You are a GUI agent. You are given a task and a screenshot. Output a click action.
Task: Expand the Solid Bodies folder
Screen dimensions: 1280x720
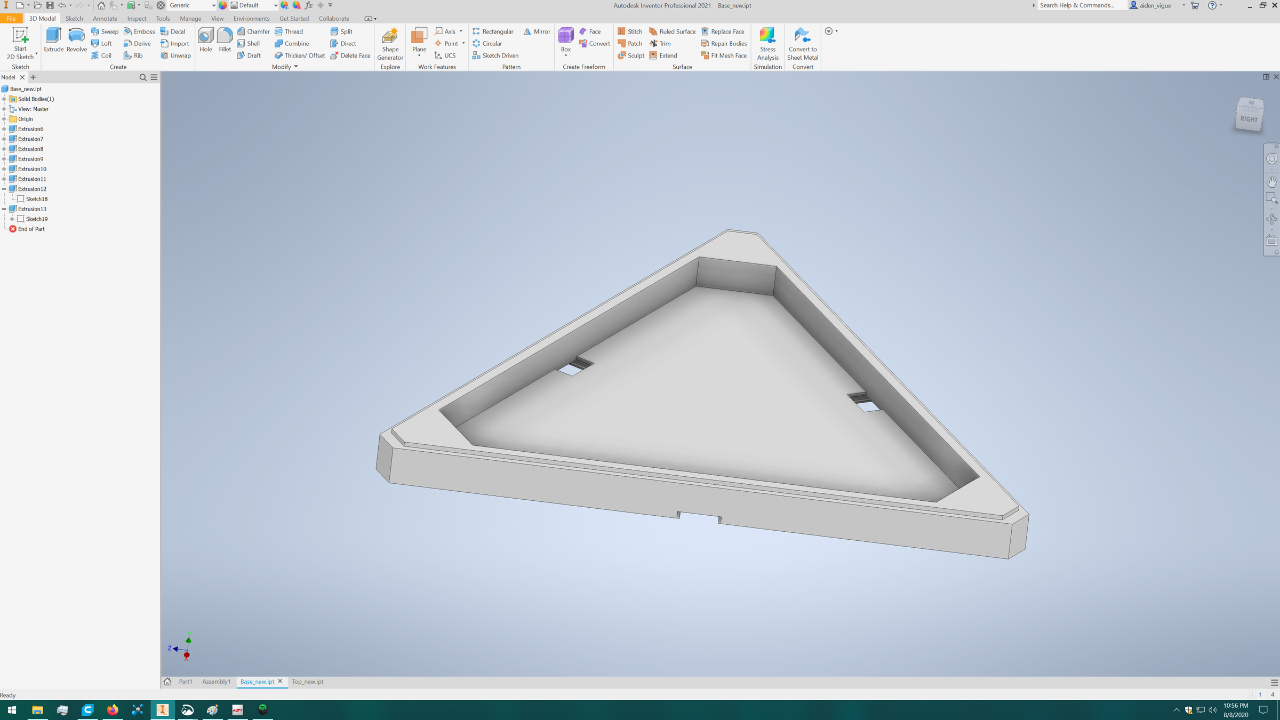[x=4, y=99]
